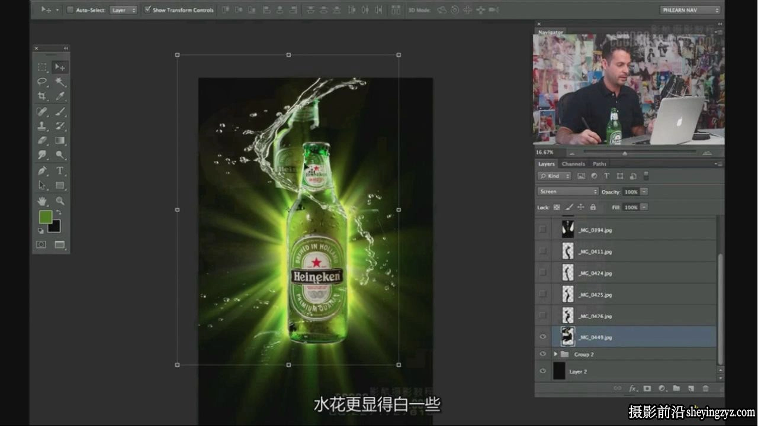Select the Hand tool
The height and width of the screenshot is (426, 758).
point(43,201)
